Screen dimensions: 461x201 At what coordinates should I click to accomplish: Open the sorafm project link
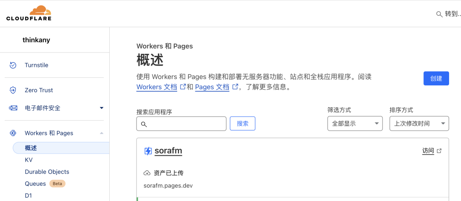[x=169, y=151]
